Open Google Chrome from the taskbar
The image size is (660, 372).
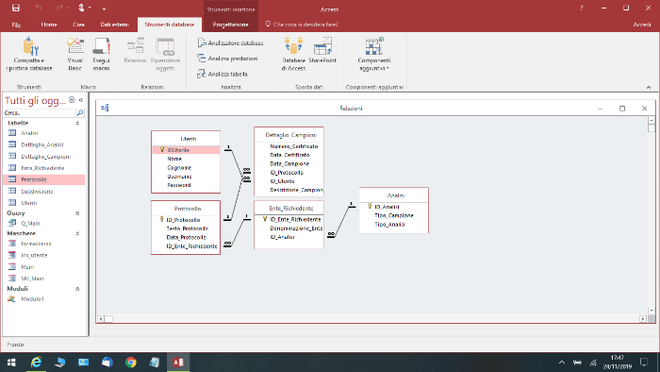click(131, 363)
